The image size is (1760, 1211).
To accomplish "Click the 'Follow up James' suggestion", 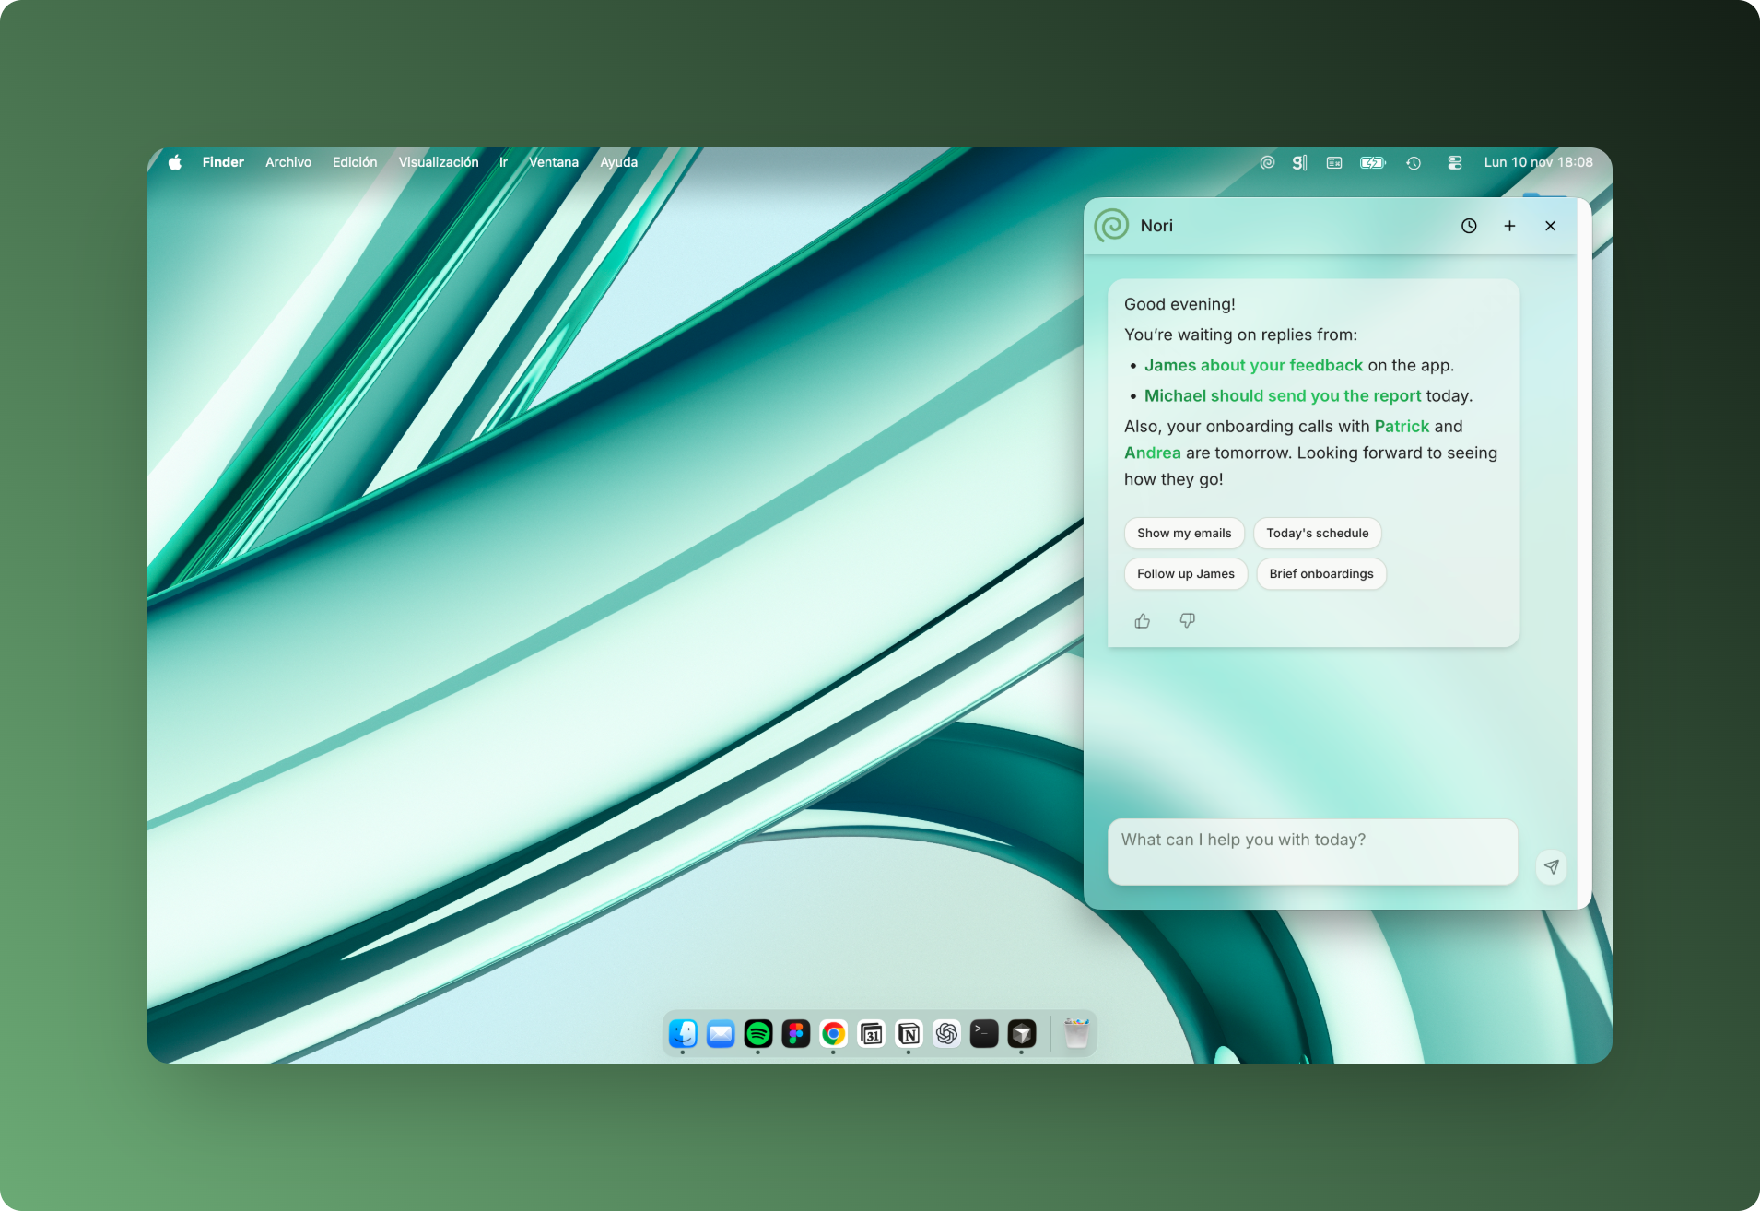I will point(1185,573).
